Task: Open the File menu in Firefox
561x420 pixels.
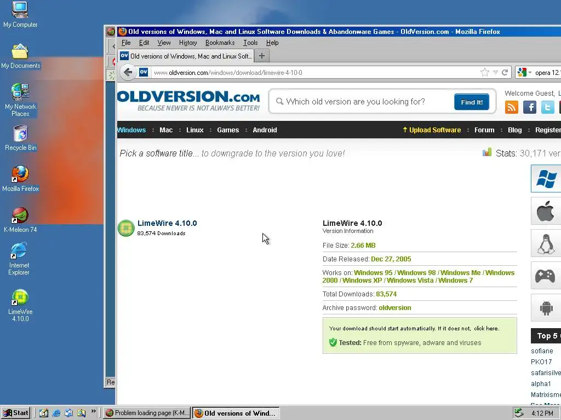Action: [126, 43]
